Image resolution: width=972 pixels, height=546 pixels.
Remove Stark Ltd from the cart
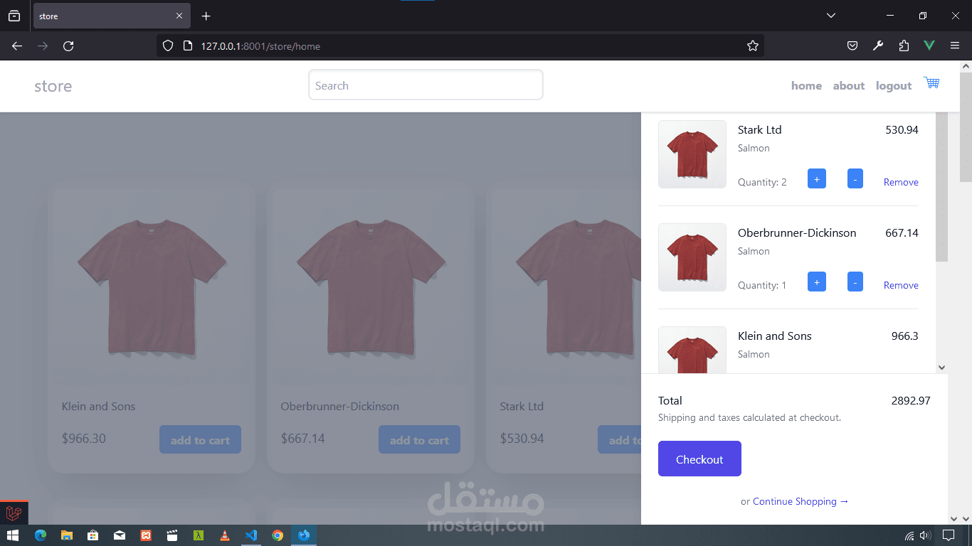tap(901, 182)
